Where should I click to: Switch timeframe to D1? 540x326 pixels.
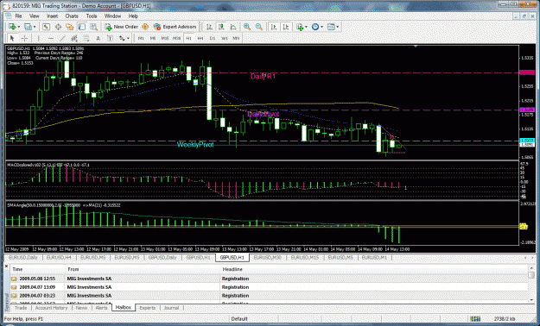coord(213,38)
